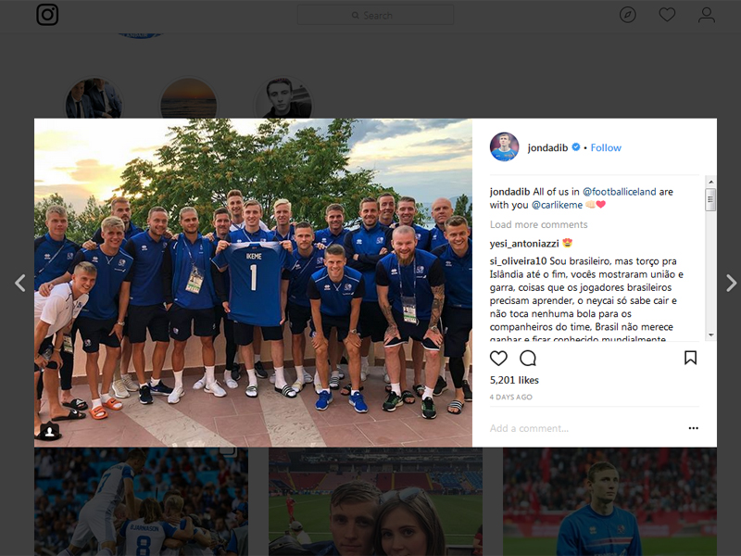Like the post with heart icon
This screenshot has height=556, width=741.
(x=498, y=358)
